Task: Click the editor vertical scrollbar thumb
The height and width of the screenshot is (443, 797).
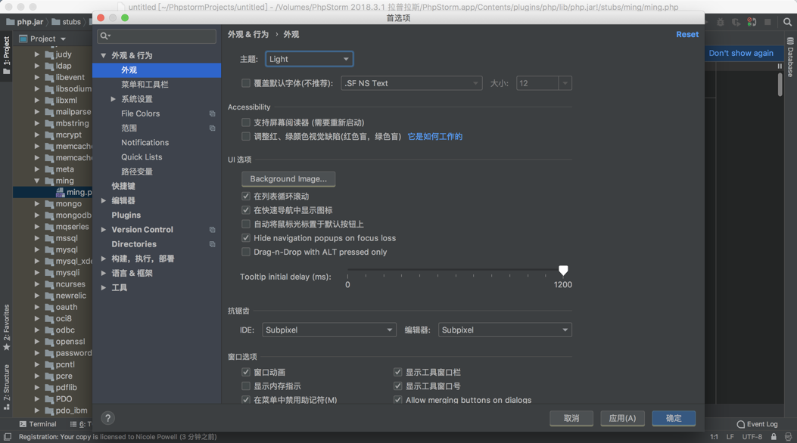Action: coord(780,84)
